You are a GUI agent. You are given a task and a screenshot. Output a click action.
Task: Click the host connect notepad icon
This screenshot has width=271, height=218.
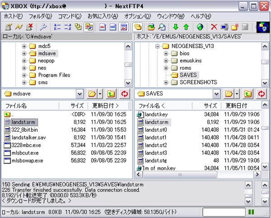(x=9, y=27)
